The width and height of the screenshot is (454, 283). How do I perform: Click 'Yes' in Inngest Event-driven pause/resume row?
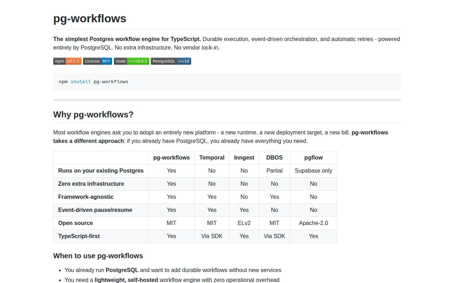pos(244,210)
